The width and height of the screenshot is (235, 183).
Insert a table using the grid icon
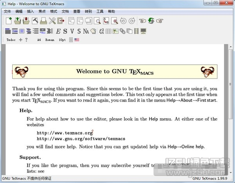(x=108, y=31)
